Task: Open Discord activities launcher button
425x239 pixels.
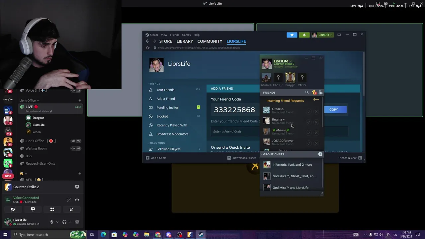Action: (x=52, y=209)
